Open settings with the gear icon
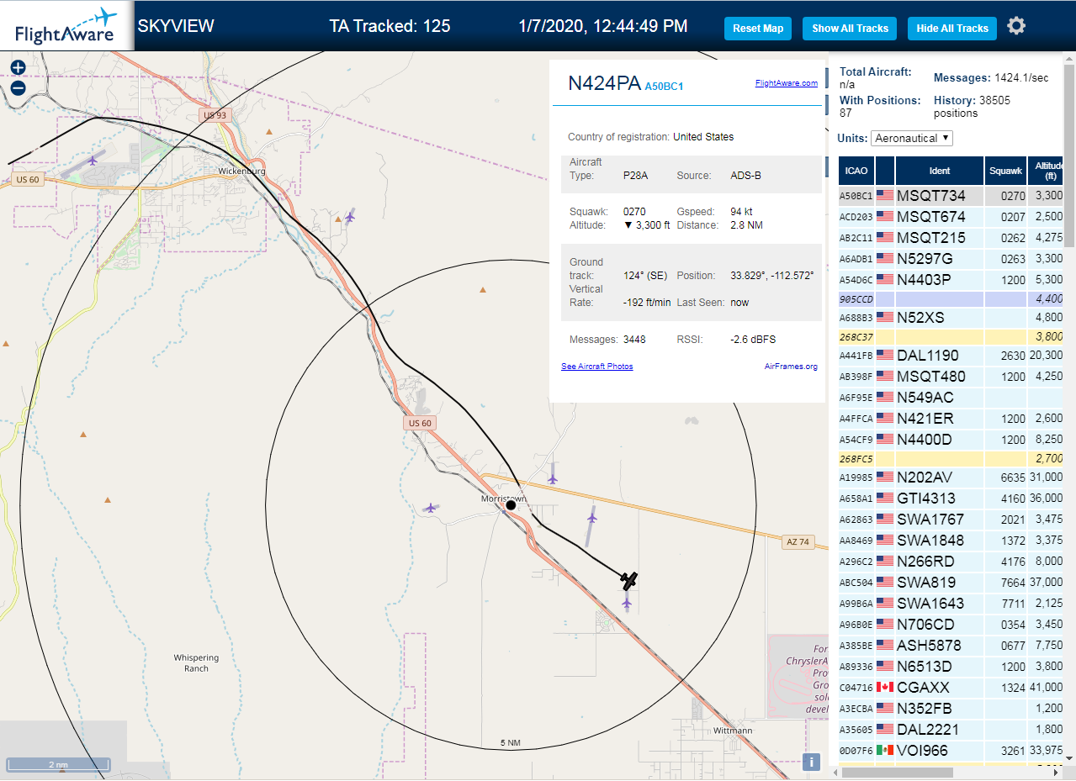The width and height of the screenshot is (1076, 781). click(x=1016, y=26)
